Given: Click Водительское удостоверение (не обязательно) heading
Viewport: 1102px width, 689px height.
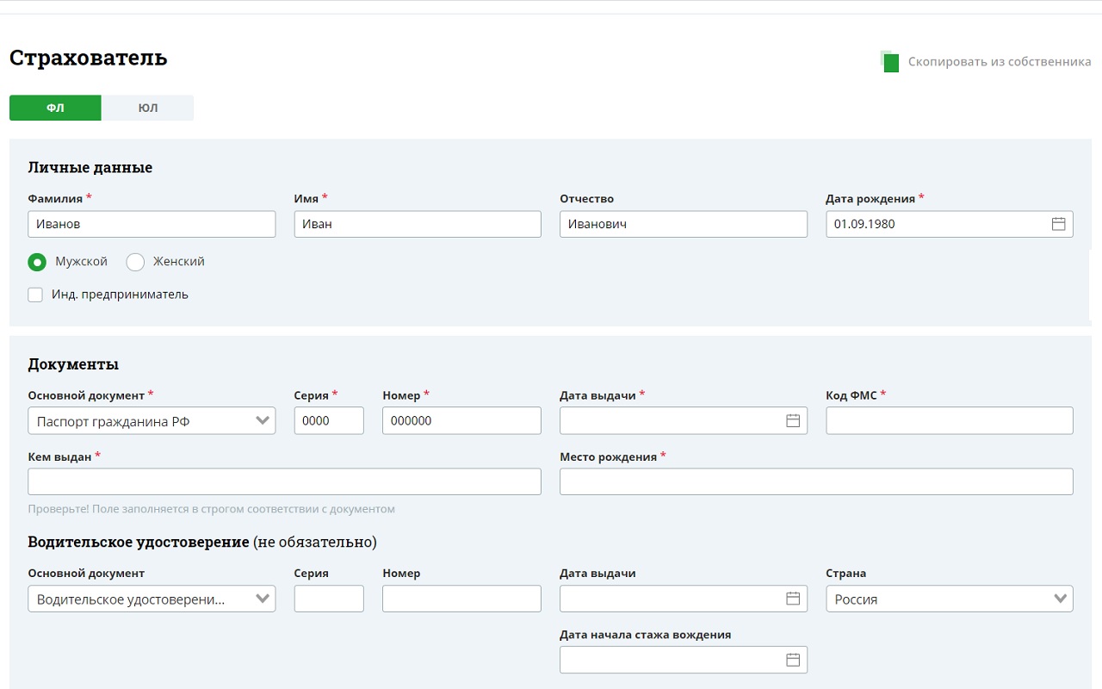Looking at the screenshot, I should pos(202,543).
